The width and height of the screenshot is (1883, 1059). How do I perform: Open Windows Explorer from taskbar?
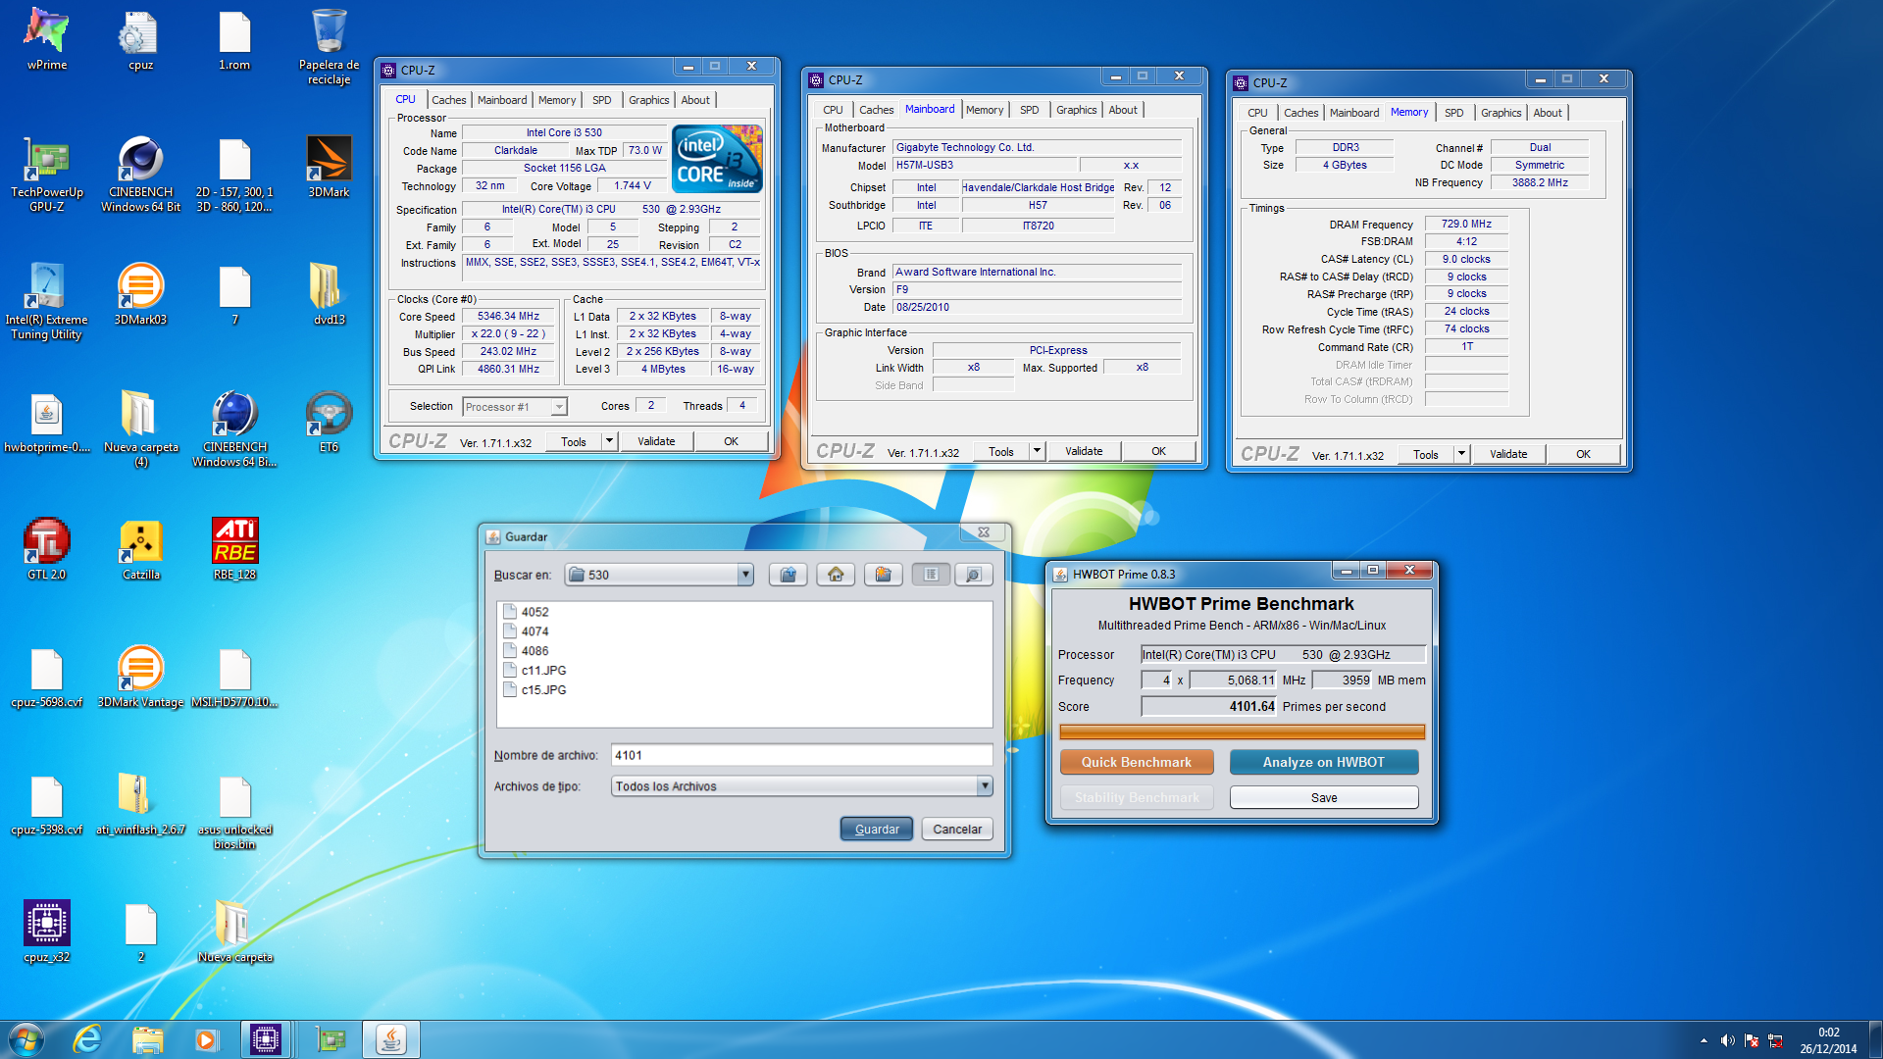tap(148, 1039)
